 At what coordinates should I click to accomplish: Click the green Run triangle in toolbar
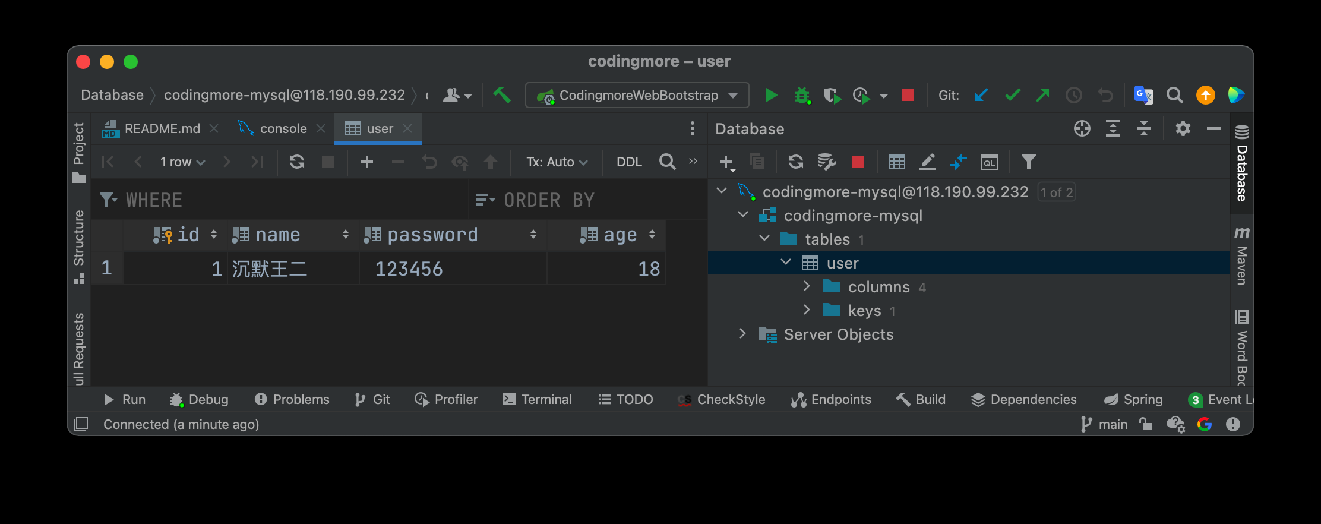(x=771, y=95)
